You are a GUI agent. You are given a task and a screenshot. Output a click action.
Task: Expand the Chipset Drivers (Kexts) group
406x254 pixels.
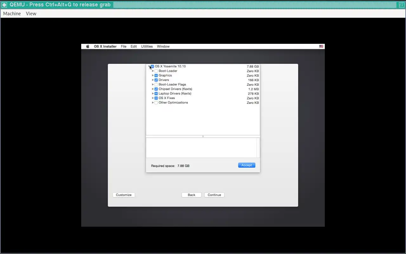point(153,89)
